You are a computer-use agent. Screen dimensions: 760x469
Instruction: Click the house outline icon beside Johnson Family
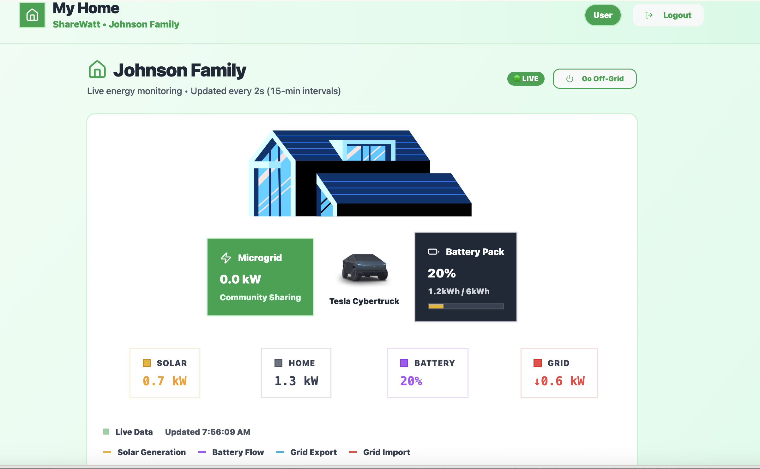(97, 70)
